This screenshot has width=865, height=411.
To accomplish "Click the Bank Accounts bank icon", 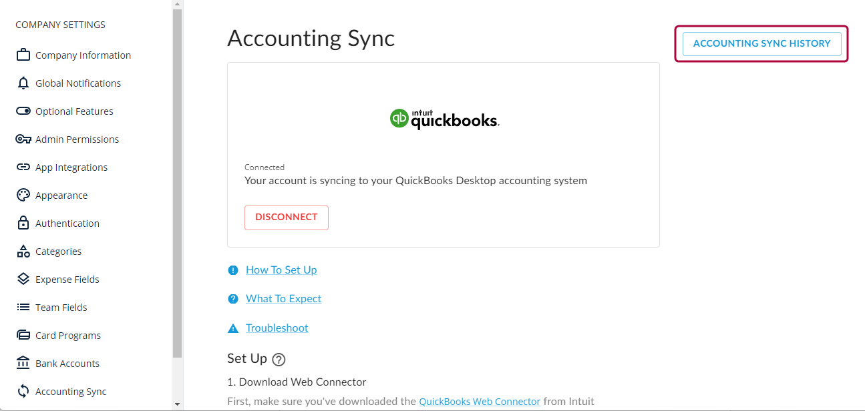I will click(21, 363).
